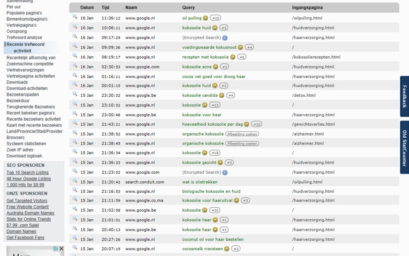Viewport: 409px width, 256px height.
Task: Open 'Zoekmachine competitie' in the sidebar
Action: (x=30, y=64)
